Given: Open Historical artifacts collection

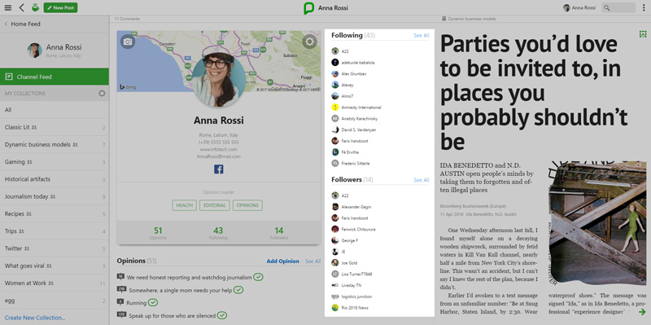Looking at the screenshot, I should point(55,179).
